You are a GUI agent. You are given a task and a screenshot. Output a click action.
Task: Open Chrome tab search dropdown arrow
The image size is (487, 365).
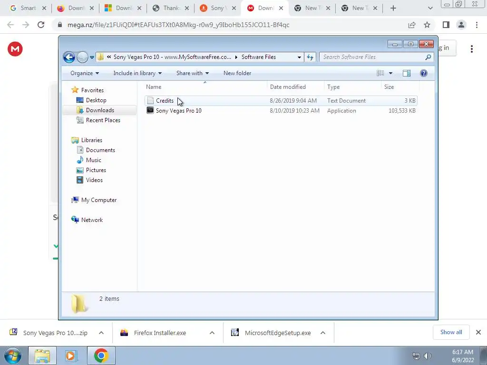[430, 9]
